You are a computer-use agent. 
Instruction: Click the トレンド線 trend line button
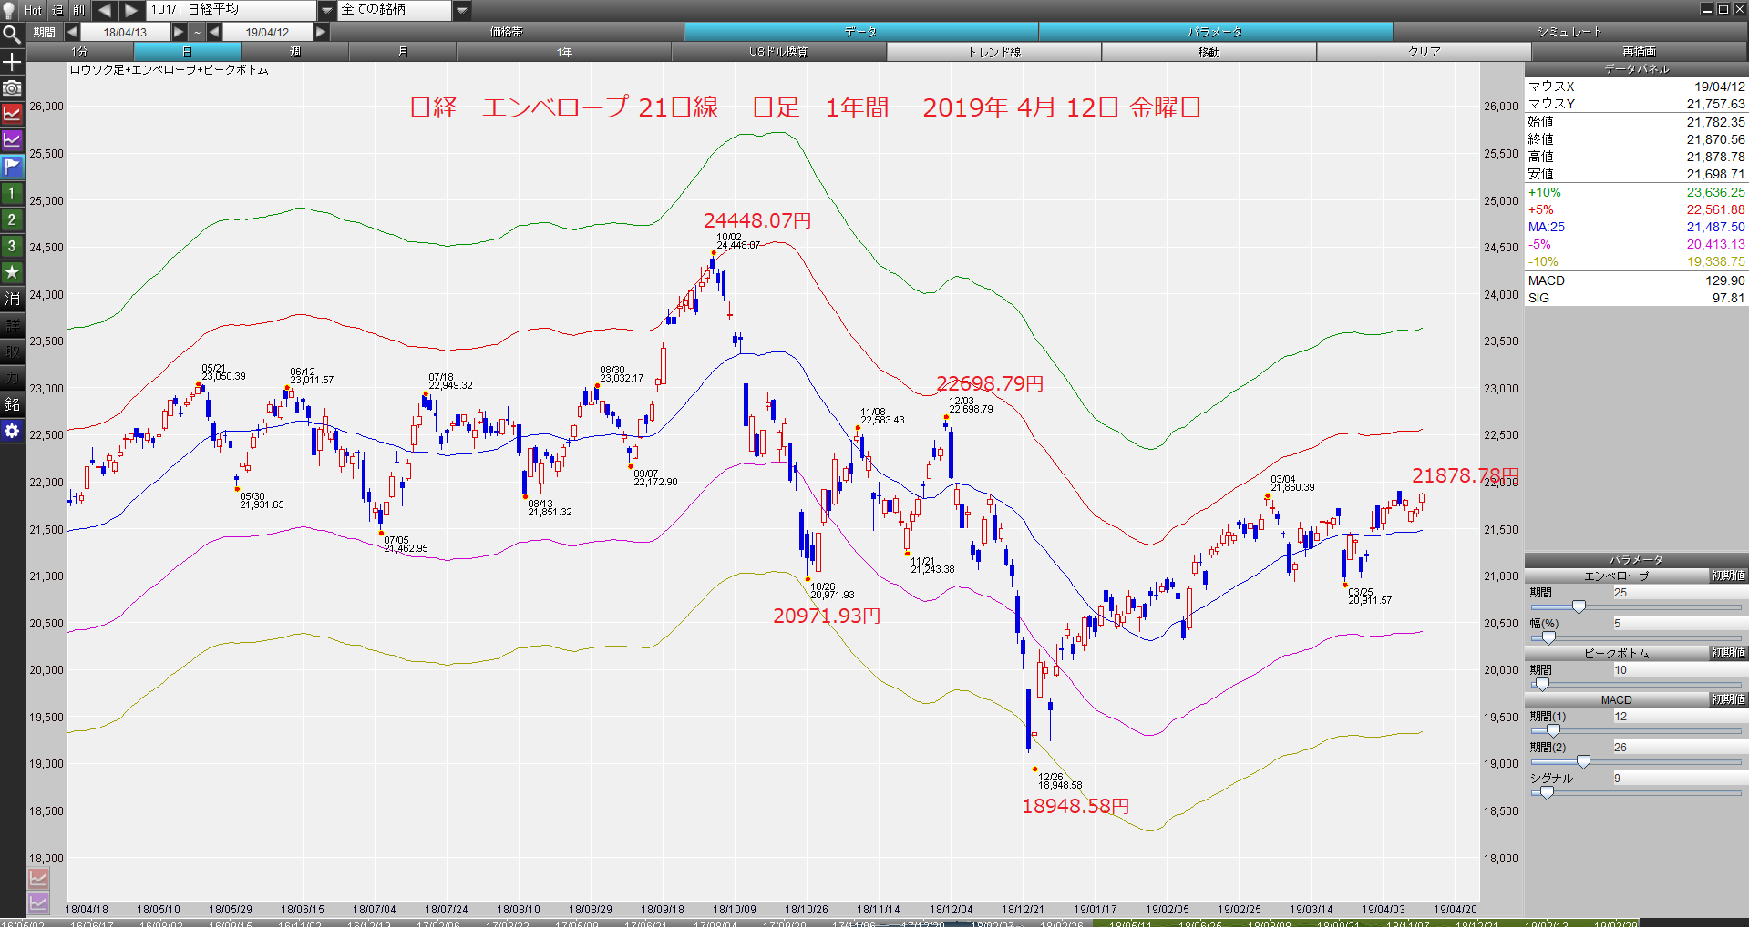[994, 52]
